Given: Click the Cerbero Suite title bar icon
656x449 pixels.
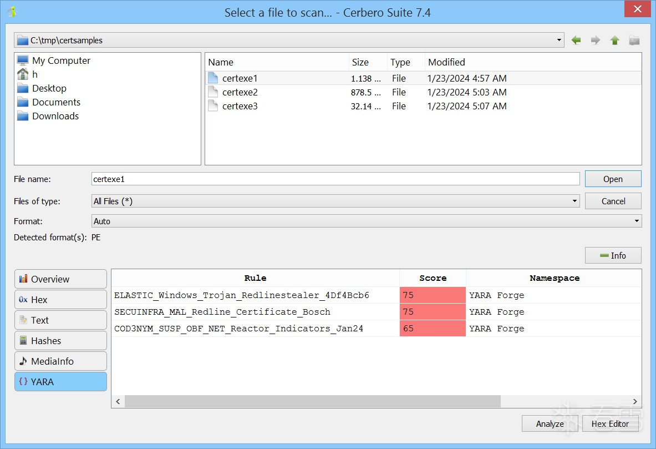Looking at the screenshot, I should pos(13,12).
